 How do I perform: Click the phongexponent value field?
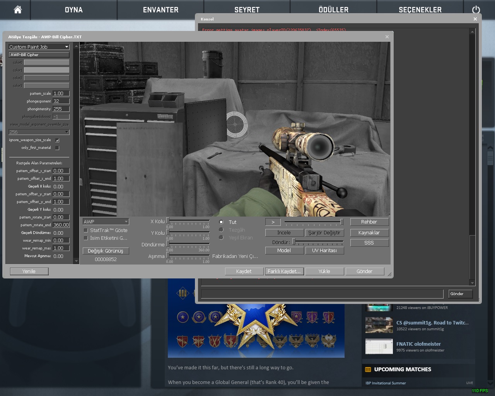tap(61, 101)
